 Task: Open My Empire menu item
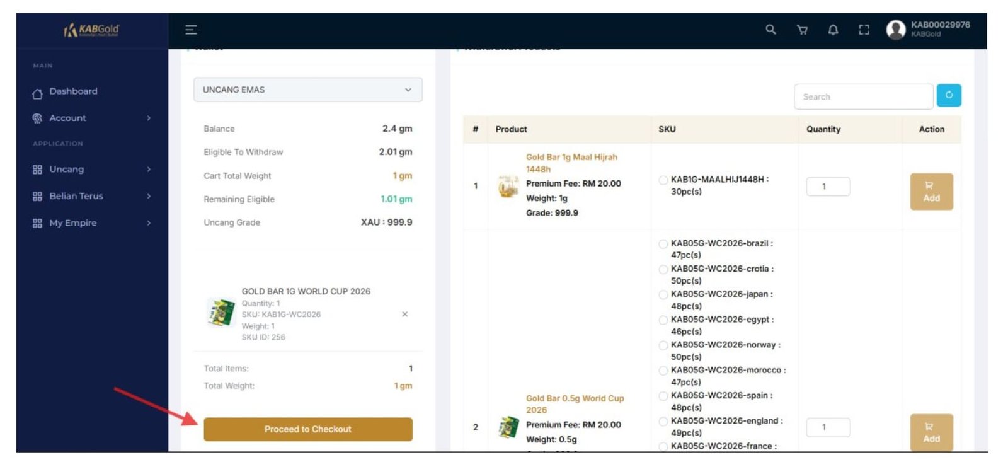(x=73, y=223)
